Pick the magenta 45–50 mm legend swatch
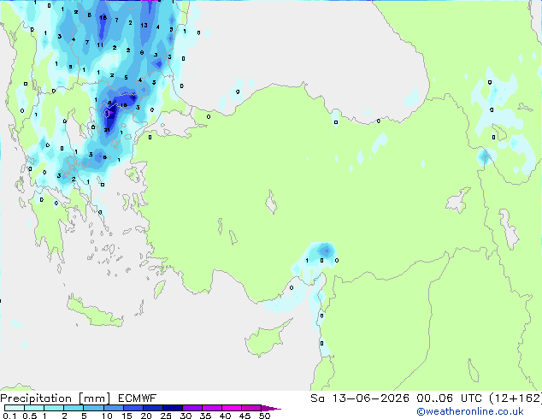This screenshot has width=542, height=419. (x=251, y=408)
